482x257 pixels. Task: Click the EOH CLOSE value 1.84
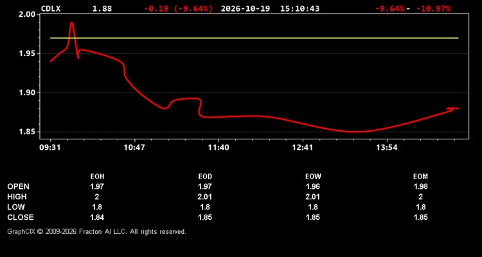pos(97,217)
